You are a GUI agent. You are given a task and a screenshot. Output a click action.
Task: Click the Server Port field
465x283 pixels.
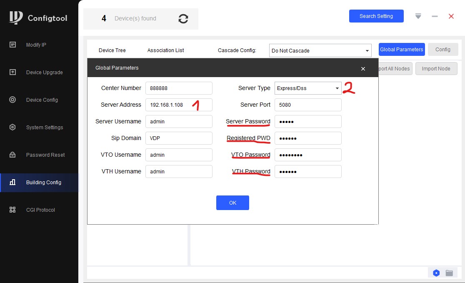click(307, 105)
